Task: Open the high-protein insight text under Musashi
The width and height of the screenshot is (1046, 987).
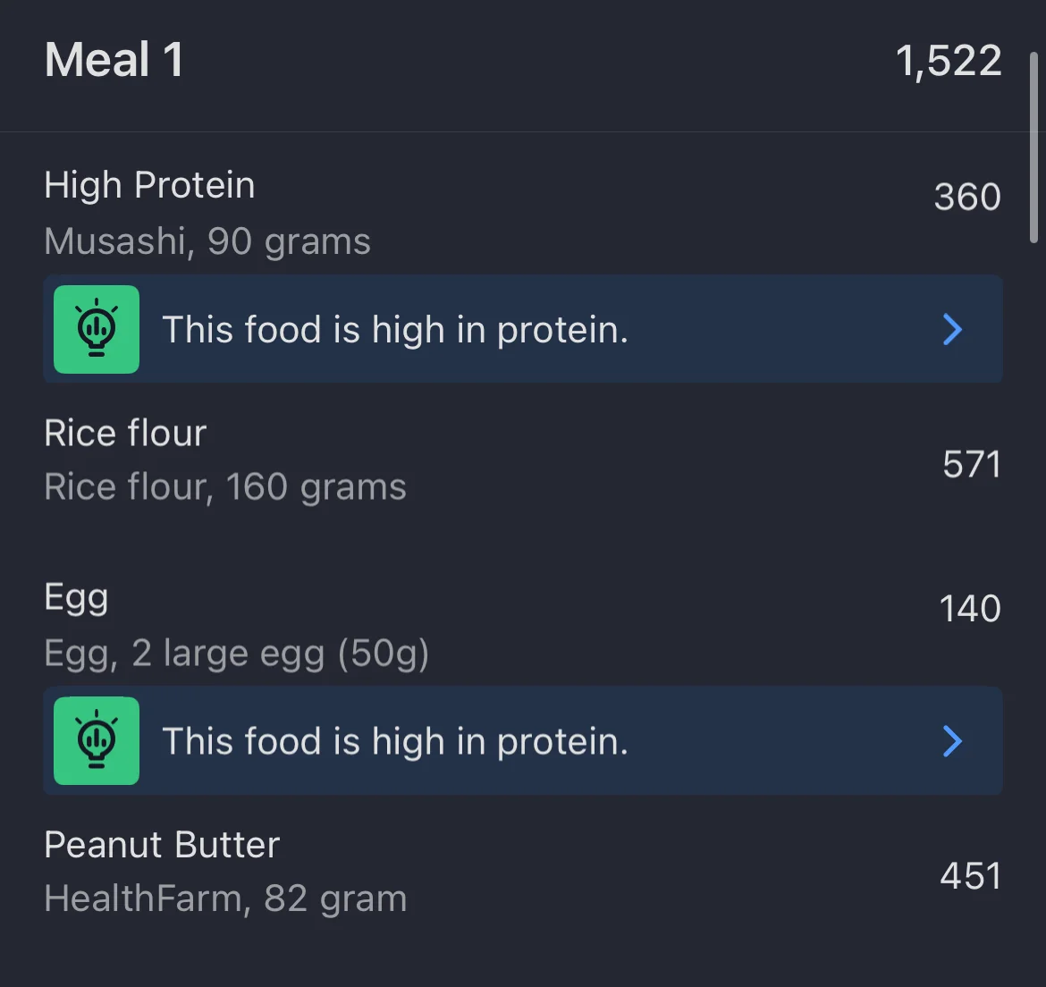Action: (x=394, y=330)
